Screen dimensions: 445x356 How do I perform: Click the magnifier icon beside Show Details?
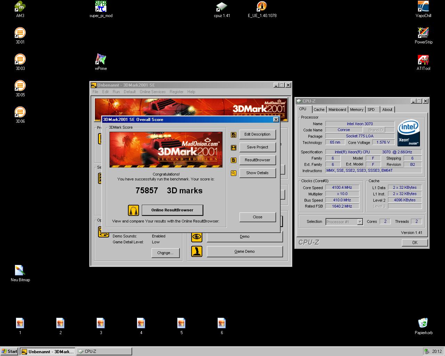tap(234, 173)
